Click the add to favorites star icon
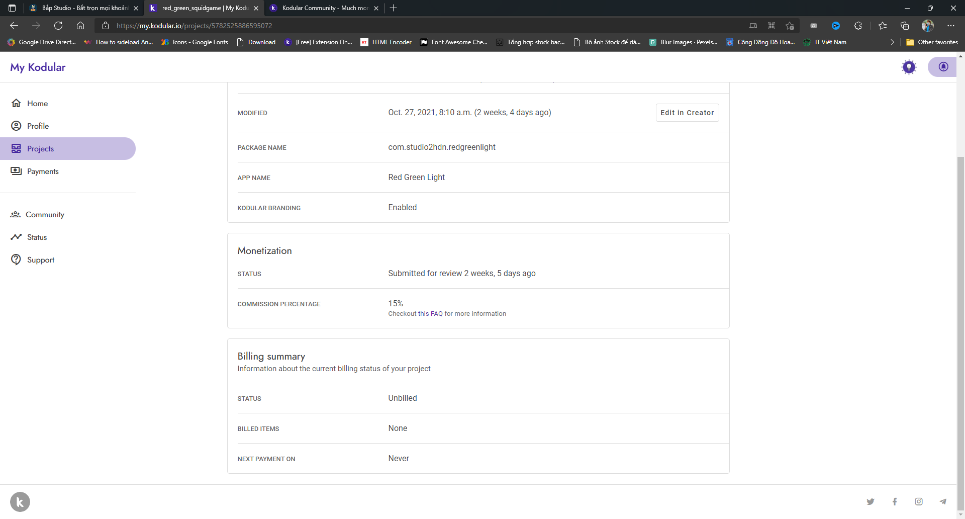Screen dimensions: 965x519 pos(790,26)
